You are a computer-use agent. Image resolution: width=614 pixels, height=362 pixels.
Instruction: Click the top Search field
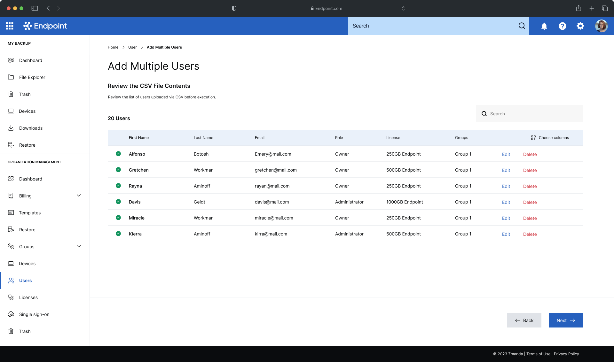pos(438,26)
